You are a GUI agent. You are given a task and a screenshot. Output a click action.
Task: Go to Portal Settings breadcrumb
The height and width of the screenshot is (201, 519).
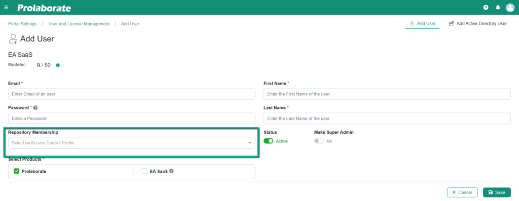tap(22, 24)
